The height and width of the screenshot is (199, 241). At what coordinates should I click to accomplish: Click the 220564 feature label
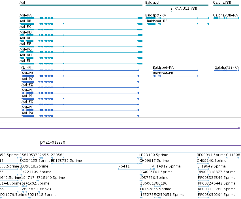[58, 155]
